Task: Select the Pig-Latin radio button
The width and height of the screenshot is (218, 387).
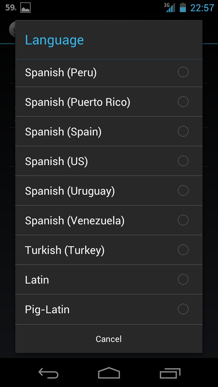Action: tap(183, 309)
